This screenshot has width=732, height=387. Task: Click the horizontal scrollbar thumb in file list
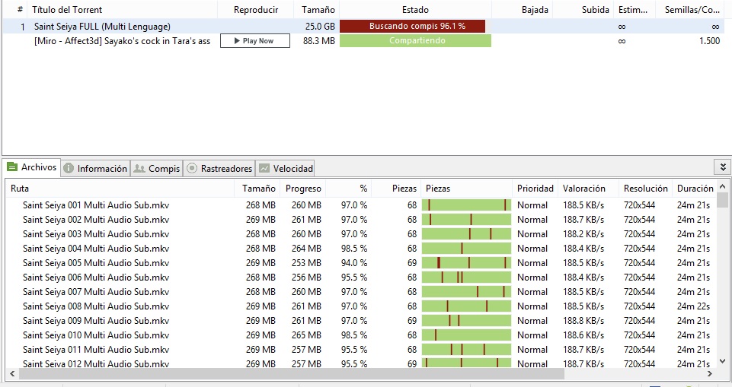pyautogui.click(x=291, y=373)
